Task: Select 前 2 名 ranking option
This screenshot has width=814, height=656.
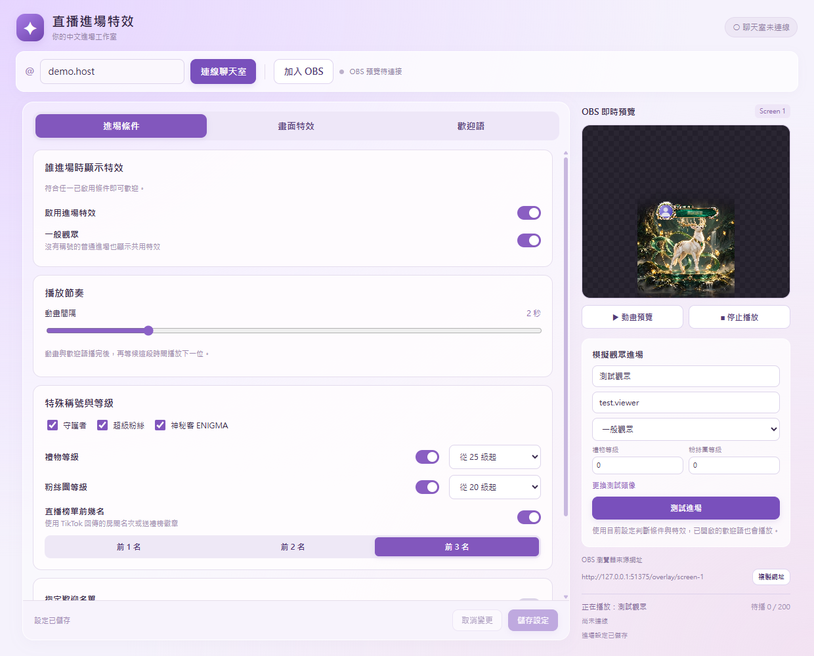Action: pos(293,546)
